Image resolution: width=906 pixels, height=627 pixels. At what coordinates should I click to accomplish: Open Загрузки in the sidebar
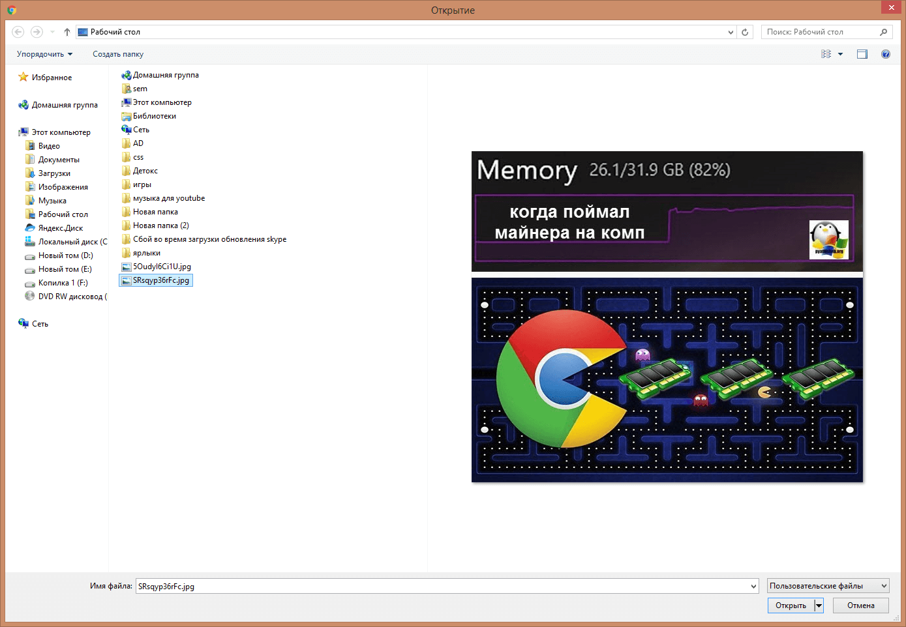coord(48,173)
